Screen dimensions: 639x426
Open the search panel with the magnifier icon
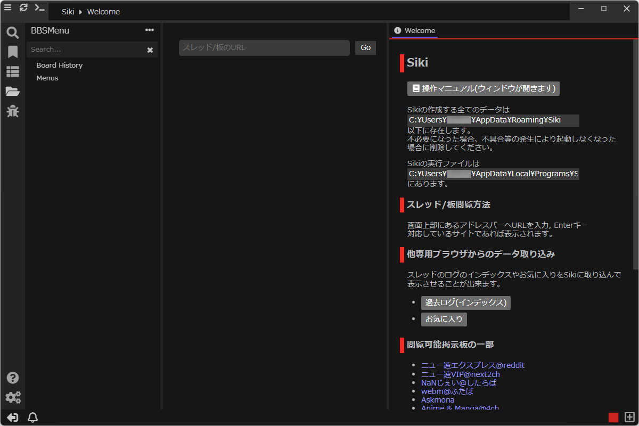pyautogui.click(x=12, y=32)
